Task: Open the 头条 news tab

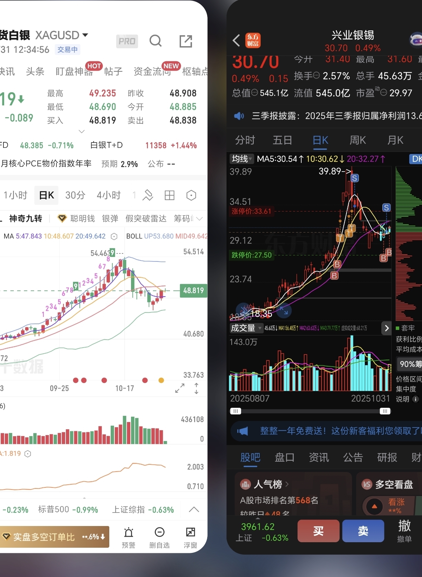Action: click(x=35, y=71)
